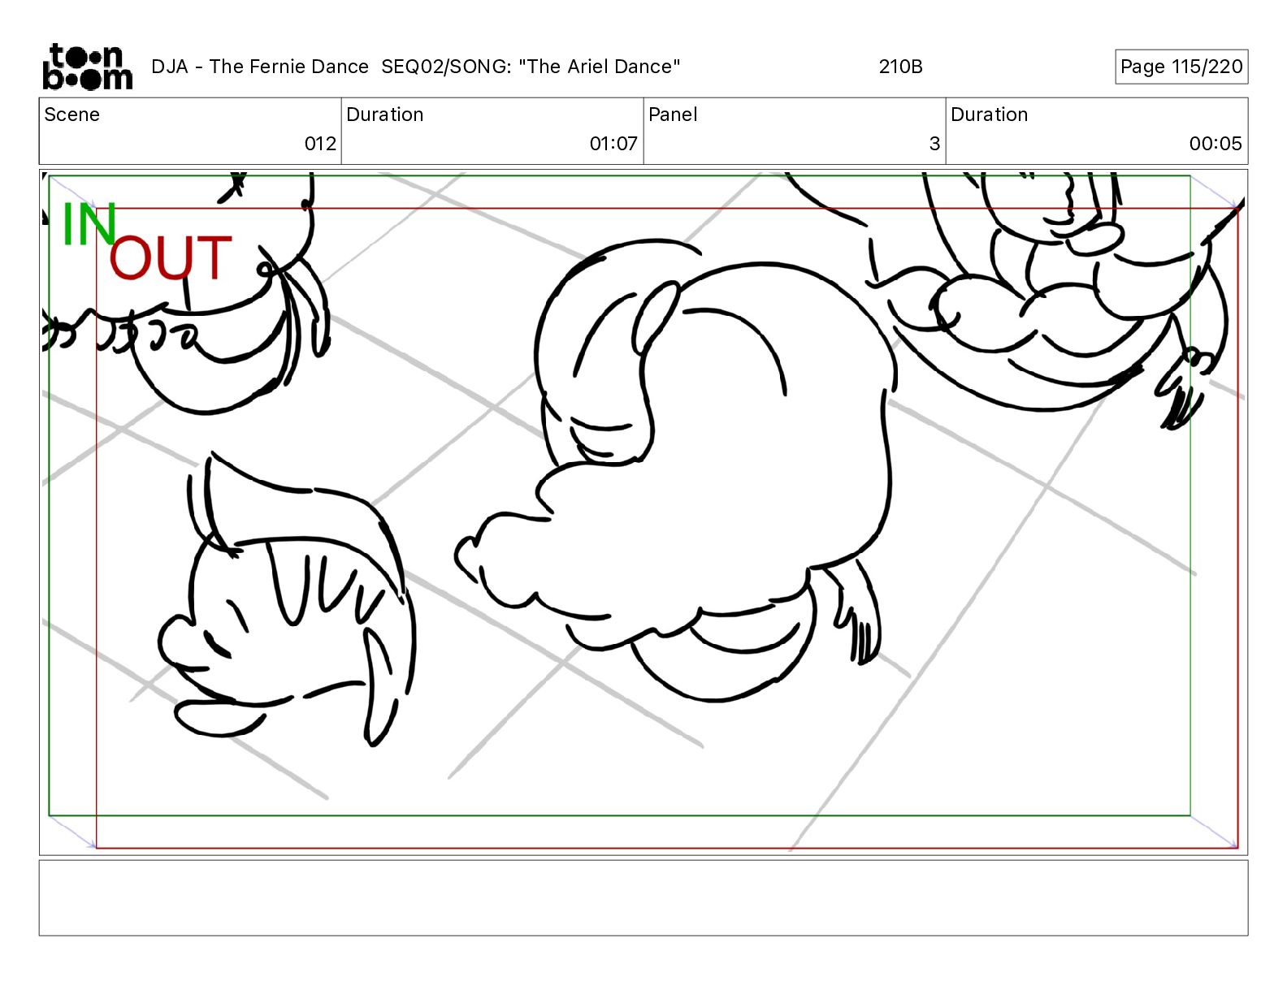Click the 'Panel' label
This screenshot has width=1287, height=994.
click(x=673, y=115)
